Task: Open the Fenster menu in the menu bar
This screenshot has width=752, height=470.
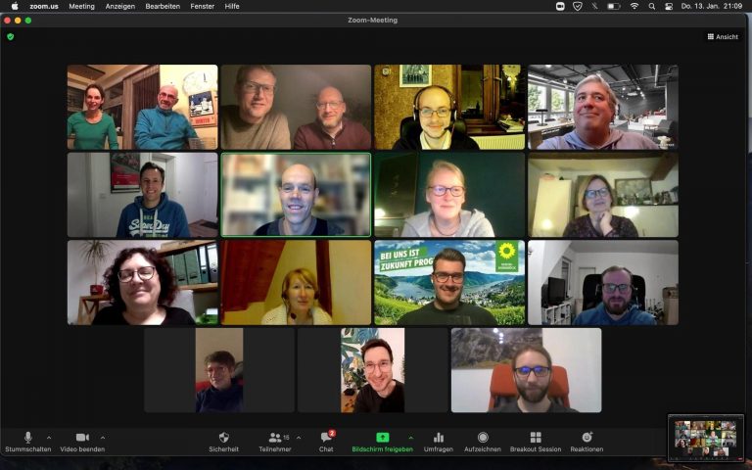Action: [x=203, y=6]
